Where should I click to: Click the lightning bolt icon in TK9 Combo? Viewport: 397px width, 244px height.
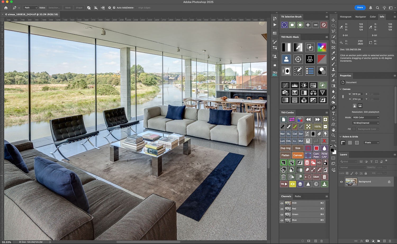tap(325, 134)
